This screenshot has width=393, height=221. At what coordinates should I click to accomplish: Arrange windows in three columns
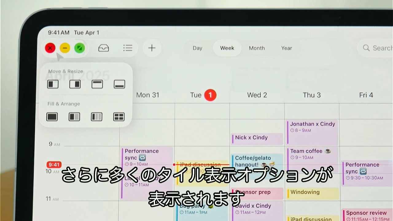[96, 117]
